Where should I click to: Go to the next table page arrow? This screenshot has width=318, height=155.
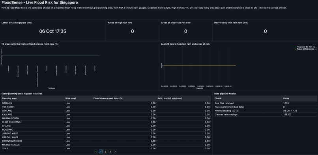tap(115, 151)
